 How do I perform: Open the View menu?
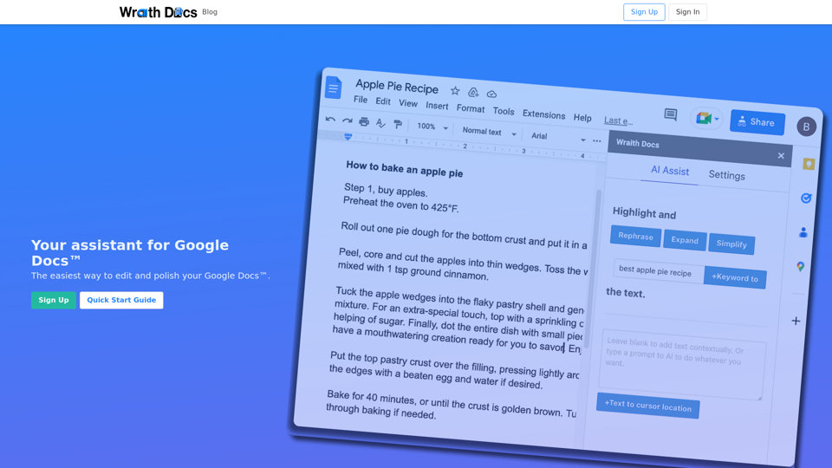point(408,103)
